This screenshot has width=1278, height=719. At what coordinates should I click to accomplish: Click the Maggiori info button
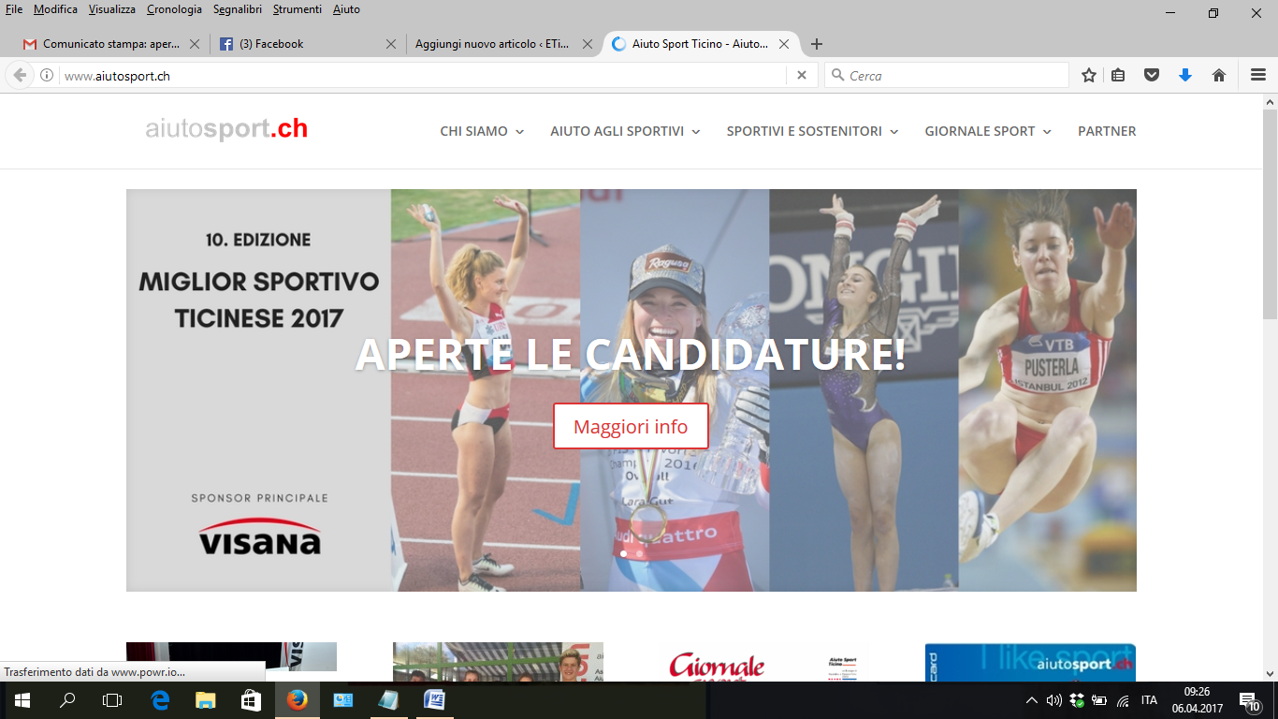point(631,427)
